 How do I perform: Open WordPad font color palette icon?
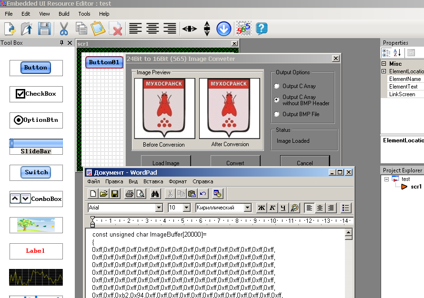pyautogui.click(x=294, y=208)
